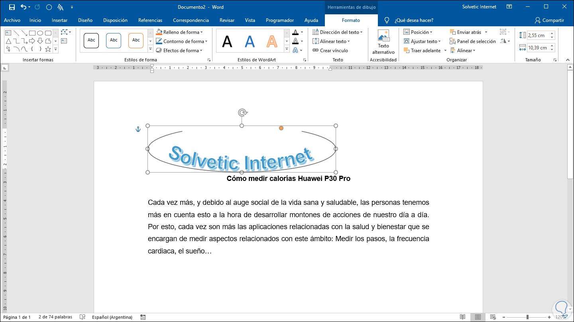The width and height of the screenshot is (574, 322).
Task: Open Posición dropdown
Action: [x=418, y=32]
